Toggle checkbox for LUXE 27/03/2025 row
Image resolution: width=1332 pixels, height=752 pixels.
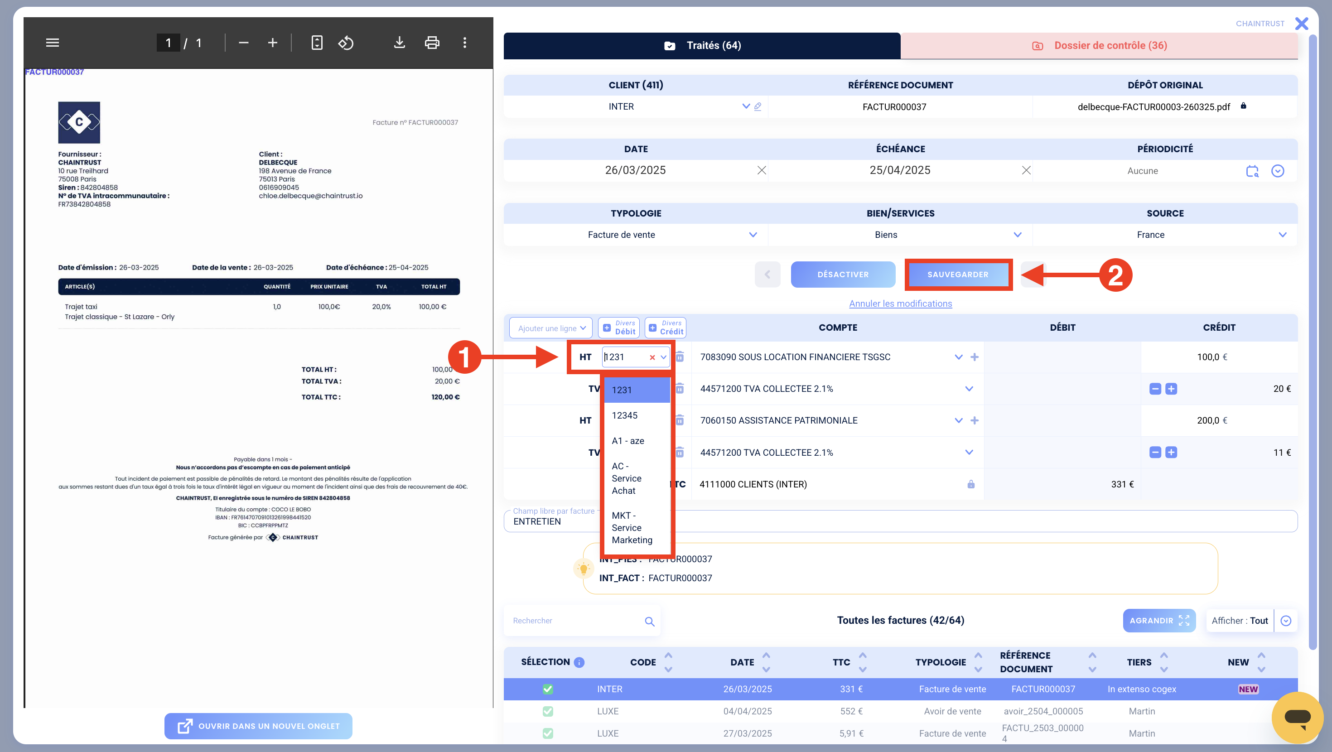tap(548, 733)
